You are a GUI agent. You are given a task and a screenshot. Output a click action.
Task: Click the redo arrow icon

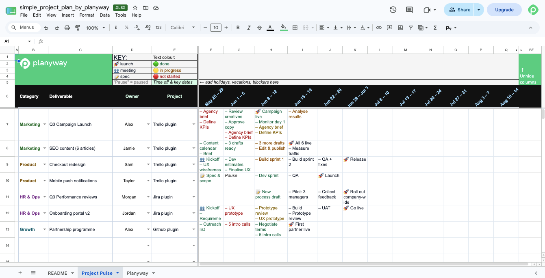click(56, 28)
